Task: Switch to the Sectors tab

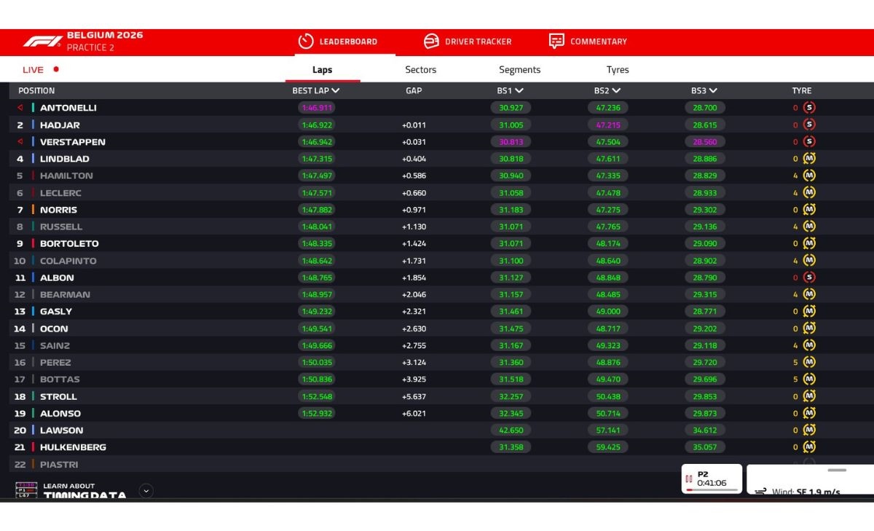Action: point(421,70)
